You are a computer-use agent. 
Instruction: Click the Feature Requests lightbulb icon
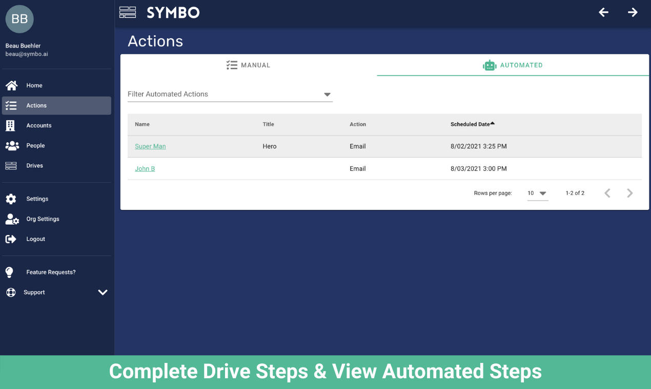(9, 272)
